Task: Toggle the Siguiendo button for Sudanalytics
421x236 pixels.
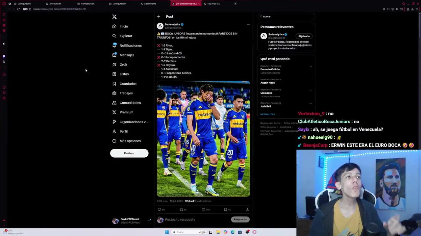Action: click(x=304, y=36)
